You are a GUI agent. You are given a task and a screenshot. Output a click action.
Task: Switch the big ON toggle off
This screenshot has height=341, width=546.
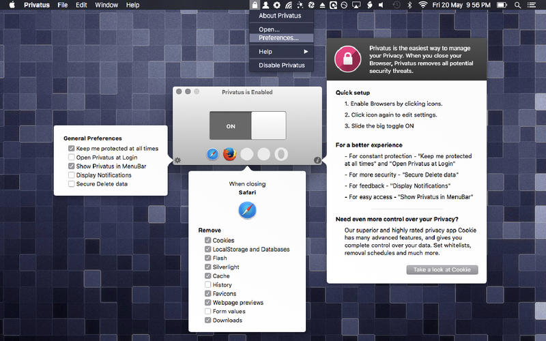248,125
